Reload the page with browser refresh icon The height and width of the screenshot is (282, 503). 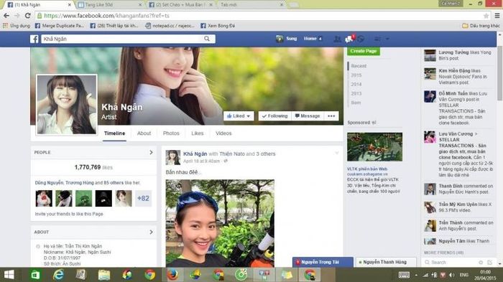(x=28, y=15)
